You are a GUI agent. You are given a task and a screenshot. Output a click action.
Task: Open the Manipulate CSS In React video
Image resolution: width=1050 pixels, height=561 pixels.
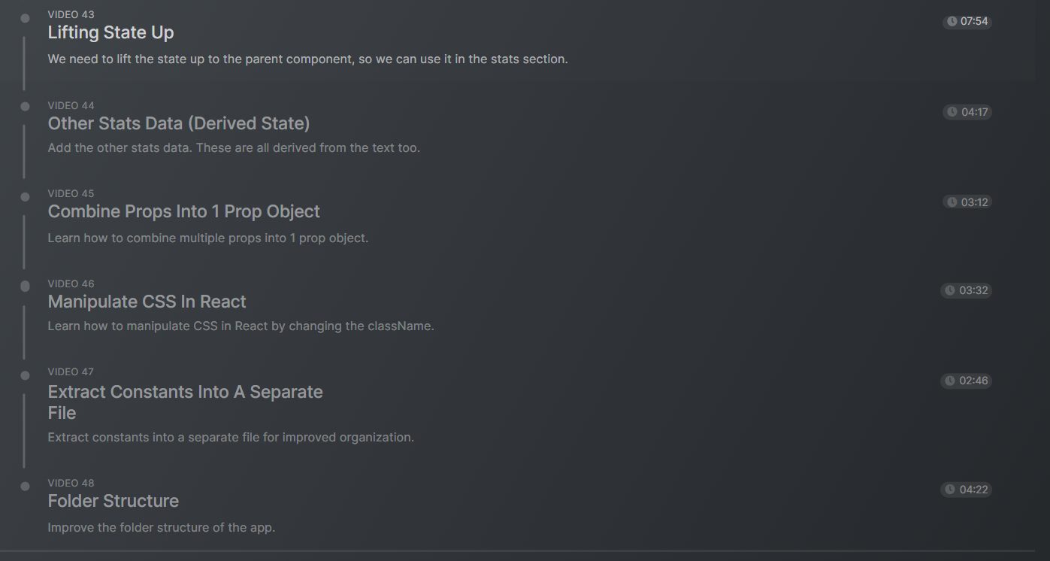click(147, 302)
